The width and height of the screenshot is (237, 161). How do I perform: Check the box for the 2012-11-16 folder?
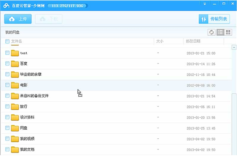tap(7, 74)
